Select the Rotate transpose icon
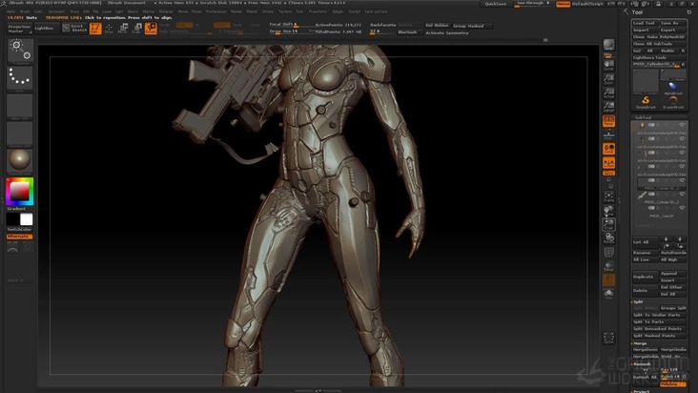 click(x=151, y=29)
